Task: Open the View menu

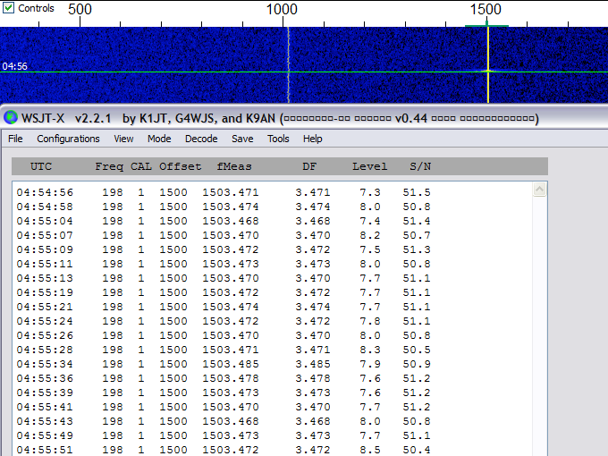Action: point(123,139)
